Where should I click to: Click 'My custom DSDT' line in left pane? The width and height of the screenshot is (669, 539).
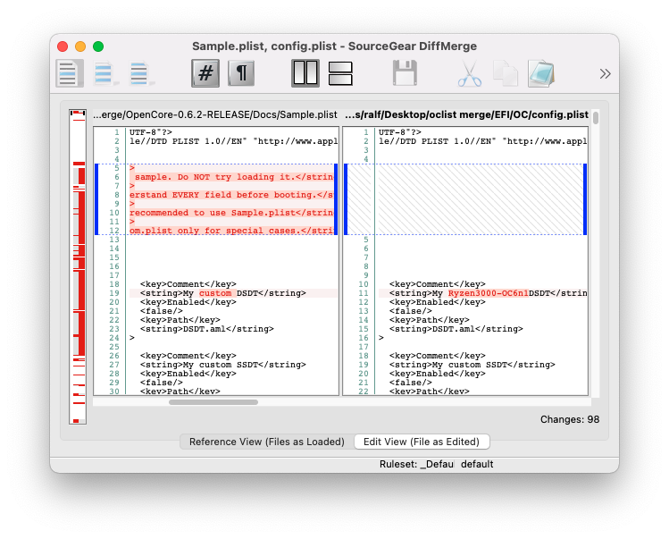[x=233, y=293]
